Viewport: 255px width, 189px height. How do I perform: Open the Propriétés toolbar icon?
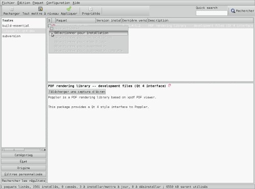(91, 9)
